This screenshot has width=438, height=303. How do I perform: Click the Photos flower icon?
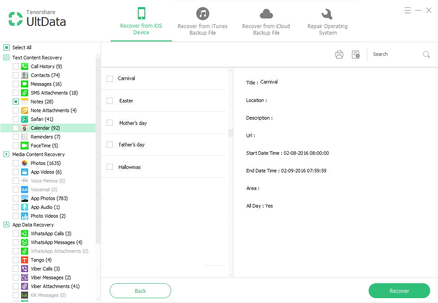pos(25,163)
